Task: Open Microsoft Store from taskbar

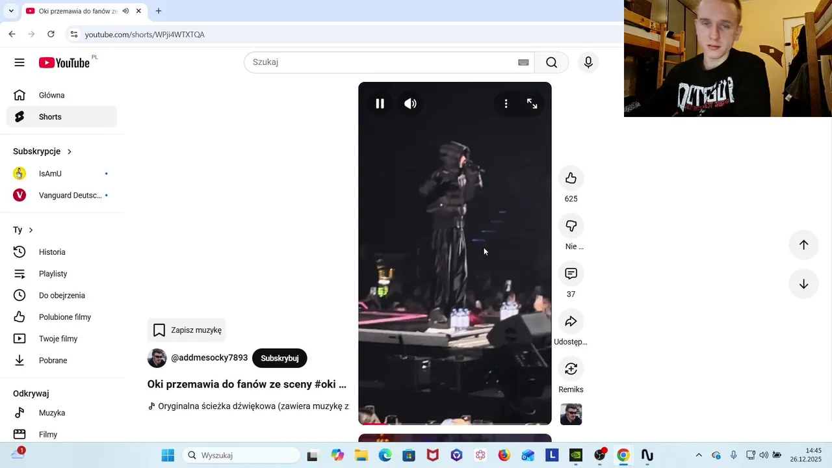Action: click(409, 455)
